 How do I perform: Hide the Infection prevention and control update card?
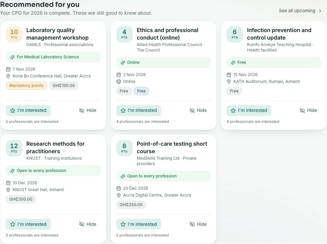coord(309,111)
